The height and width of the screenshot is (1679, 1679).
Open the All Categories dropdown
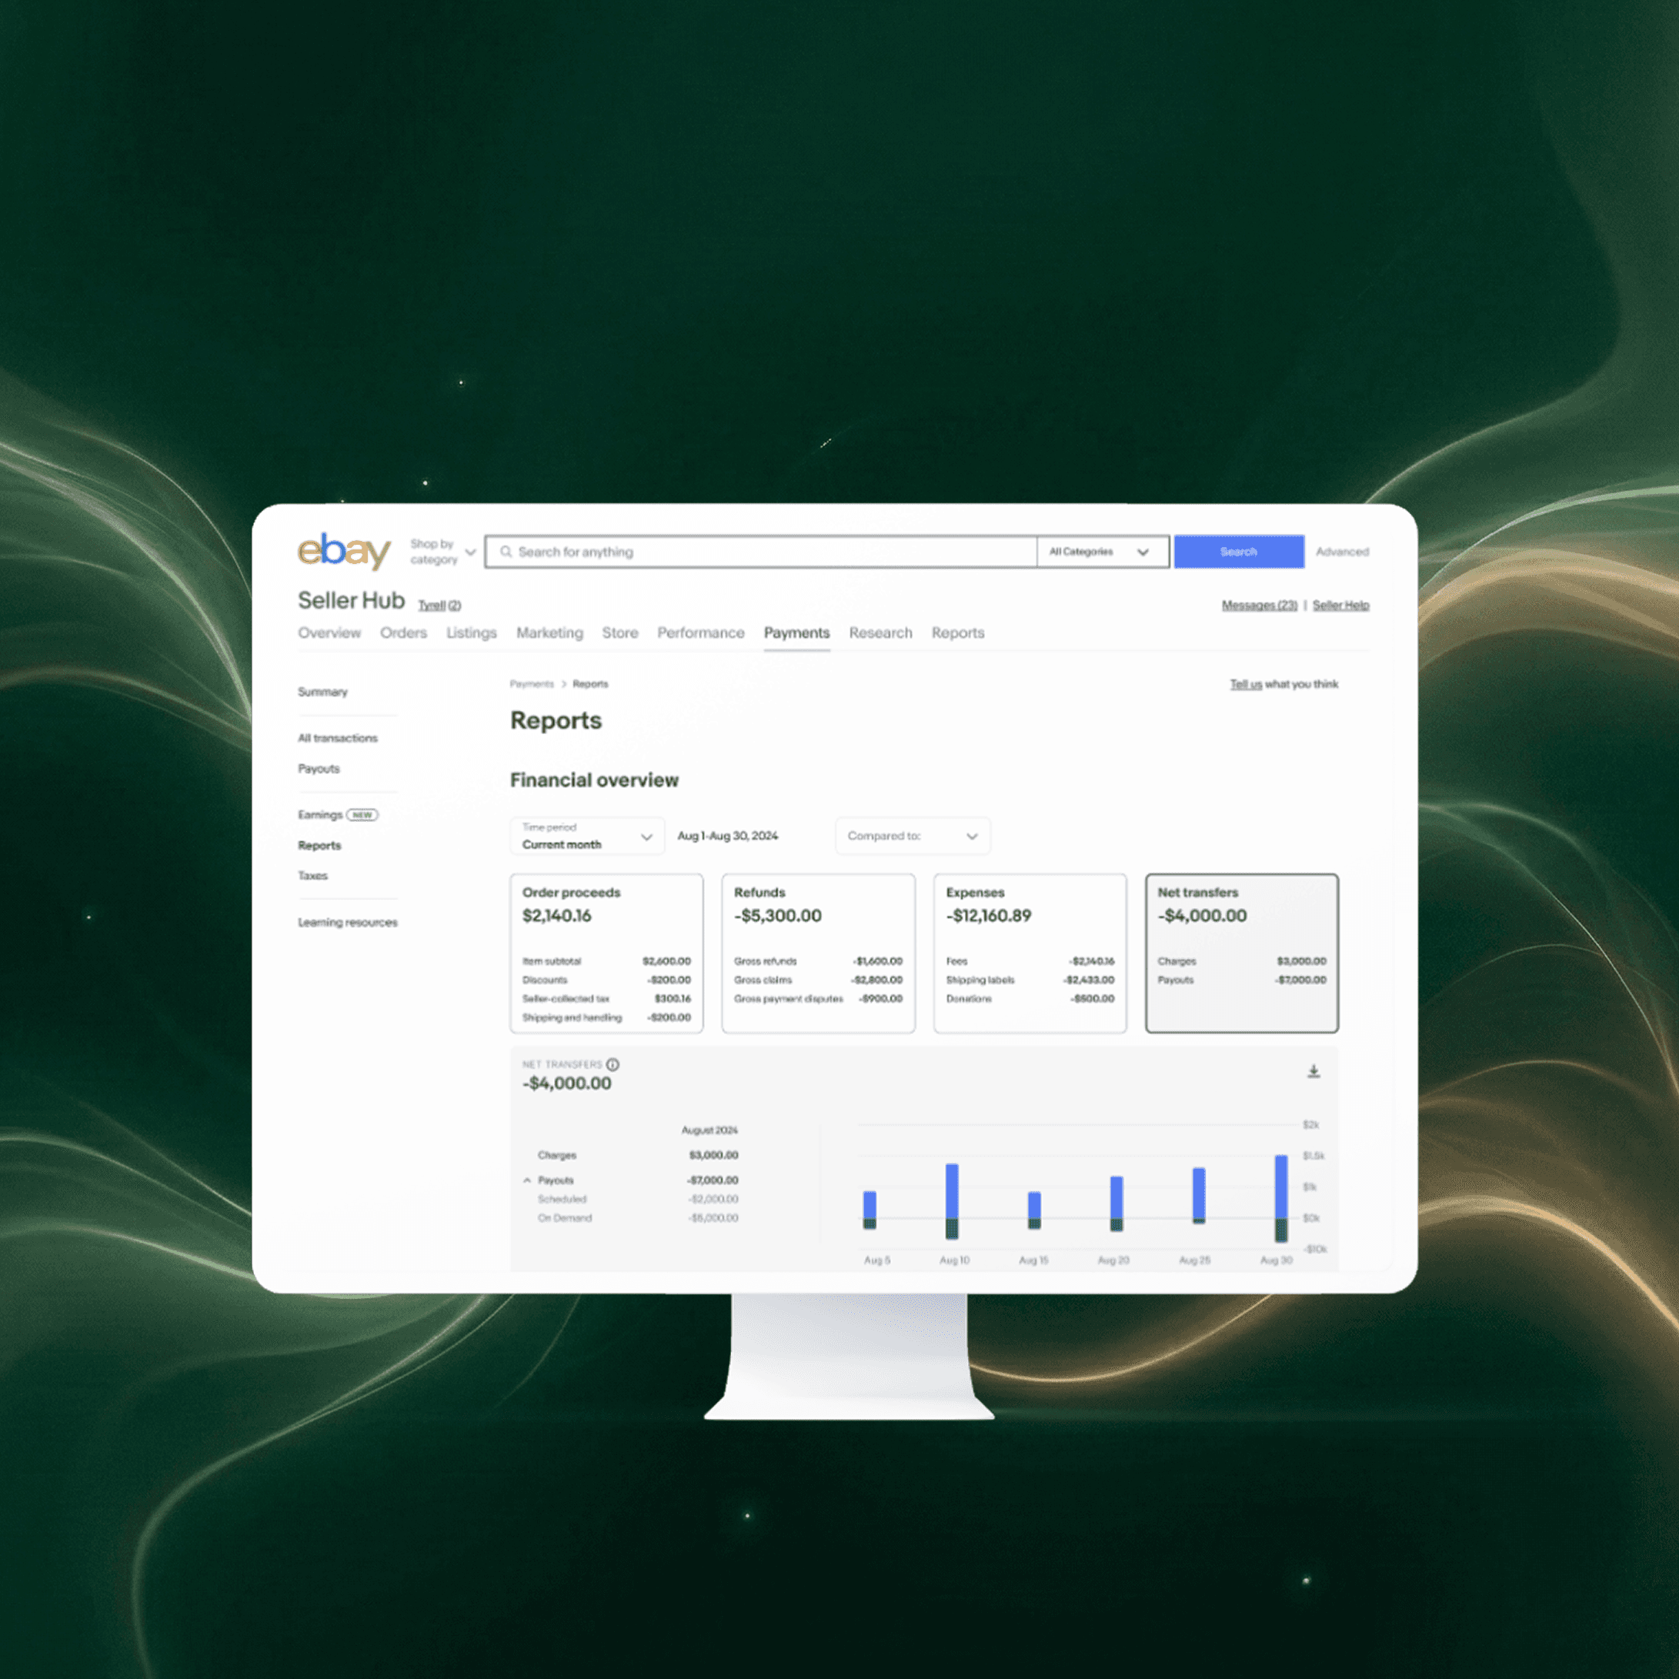[1101, 552]
